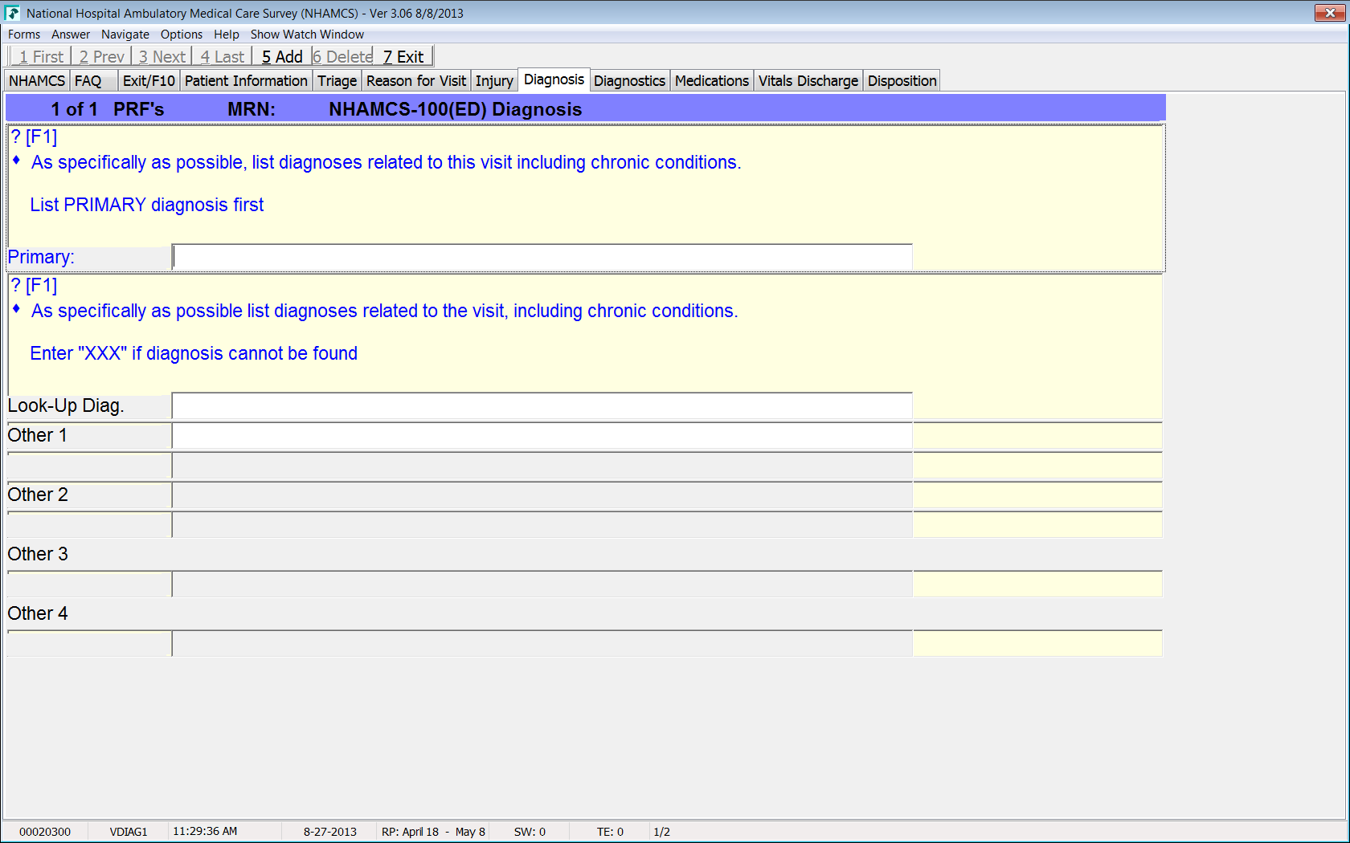Open the Disposition tab
This screenshot has height=843, width=1350.
tap(902, 81)
